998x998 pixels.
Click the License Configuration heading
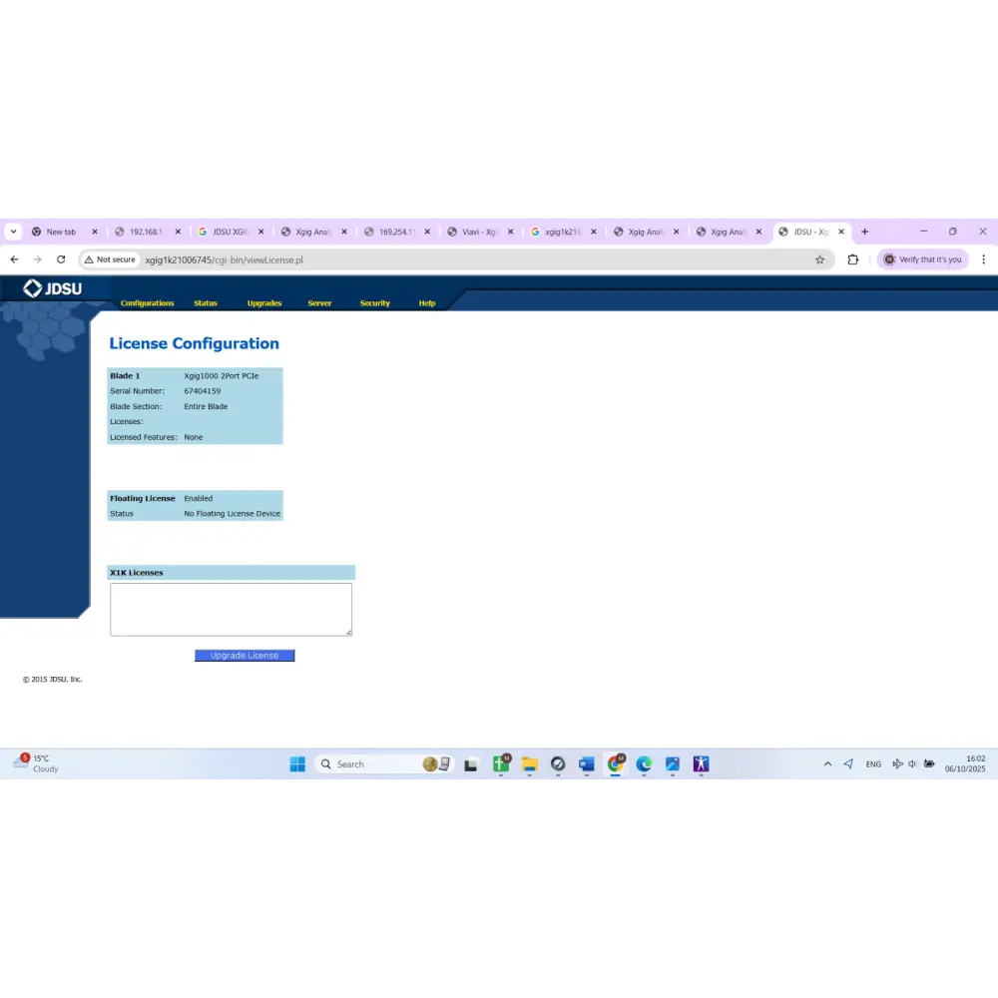coord(195,343)
